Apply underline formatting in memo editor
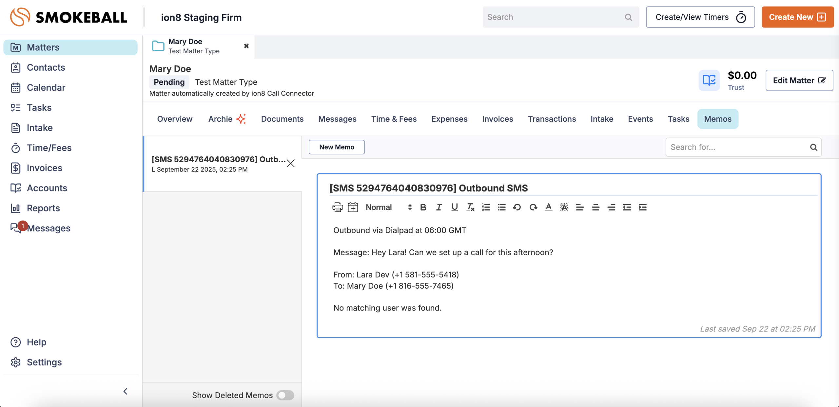 (x=454, y=207)
